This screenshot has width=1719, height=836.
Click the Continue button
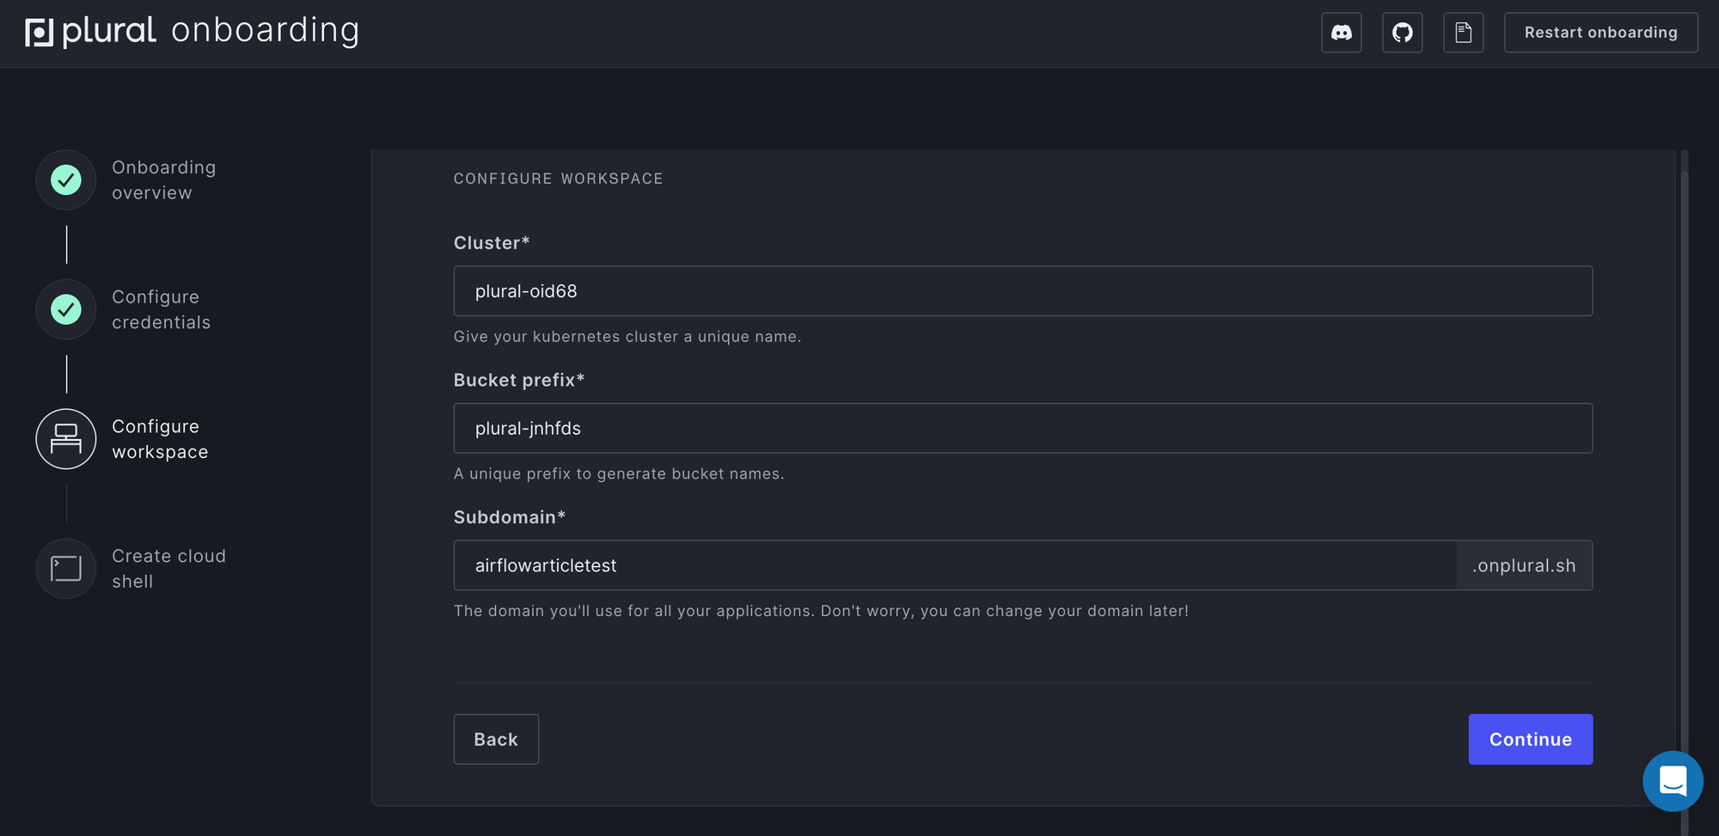(1530, 739)
